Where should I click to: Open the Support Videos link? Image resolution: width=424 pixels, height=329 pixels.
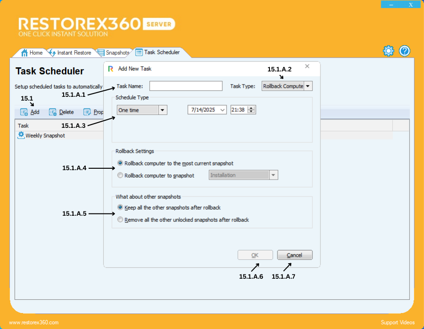(x=398, y=322)
